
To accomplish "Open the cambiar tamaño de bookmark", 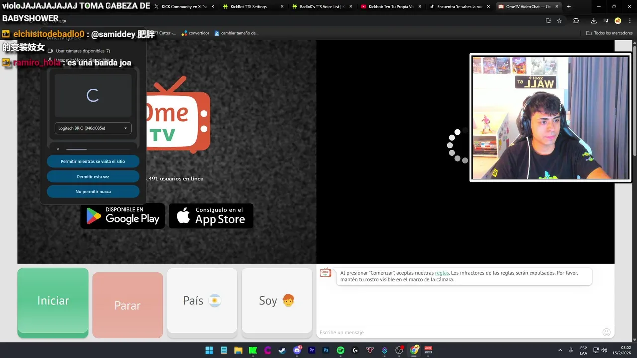I will pyautogui.click(x=236, y=33).
